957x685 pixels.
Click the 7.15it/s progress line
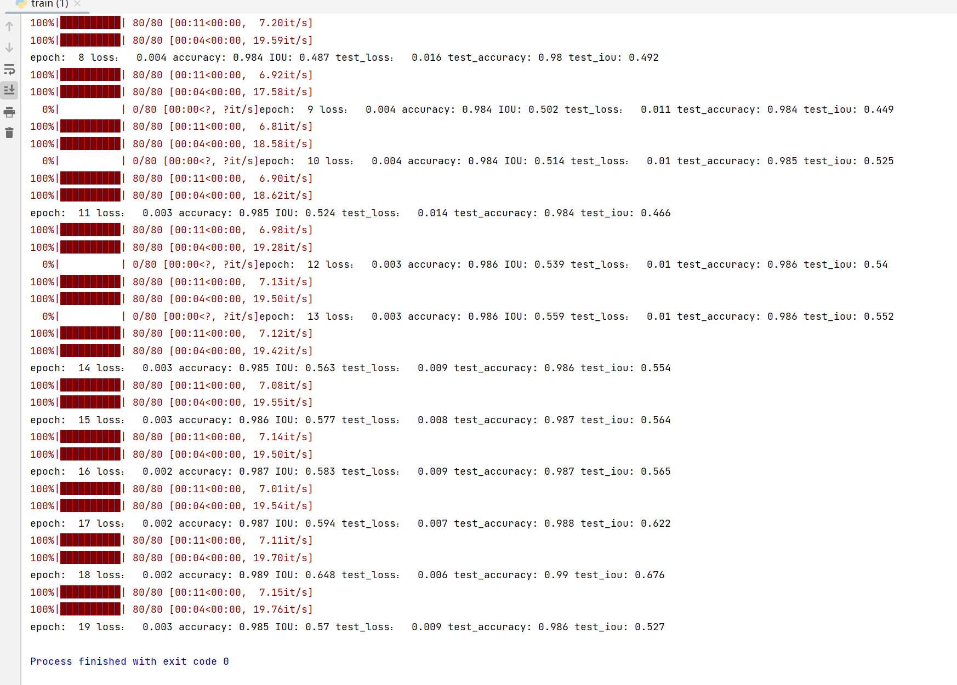172,592
